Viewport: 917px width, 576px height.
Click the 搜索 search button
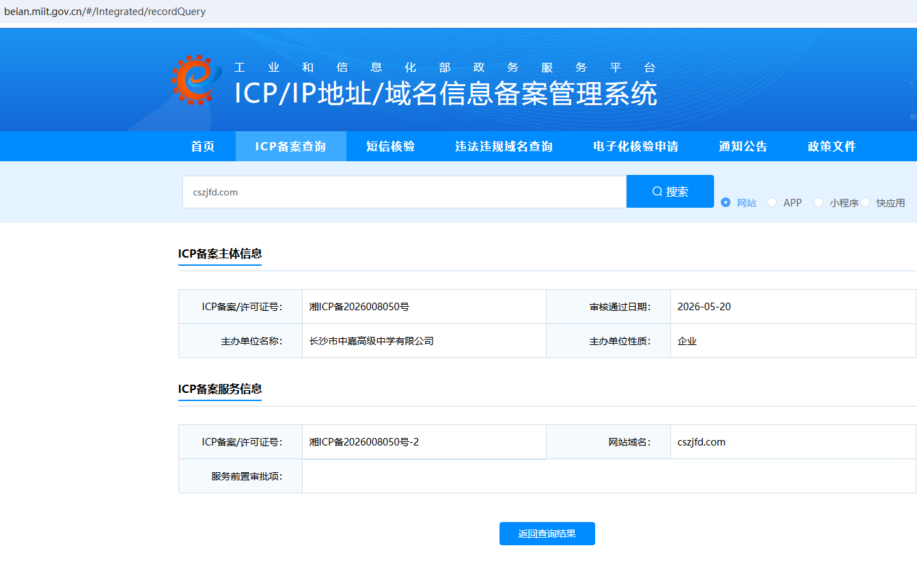[670, 191]
